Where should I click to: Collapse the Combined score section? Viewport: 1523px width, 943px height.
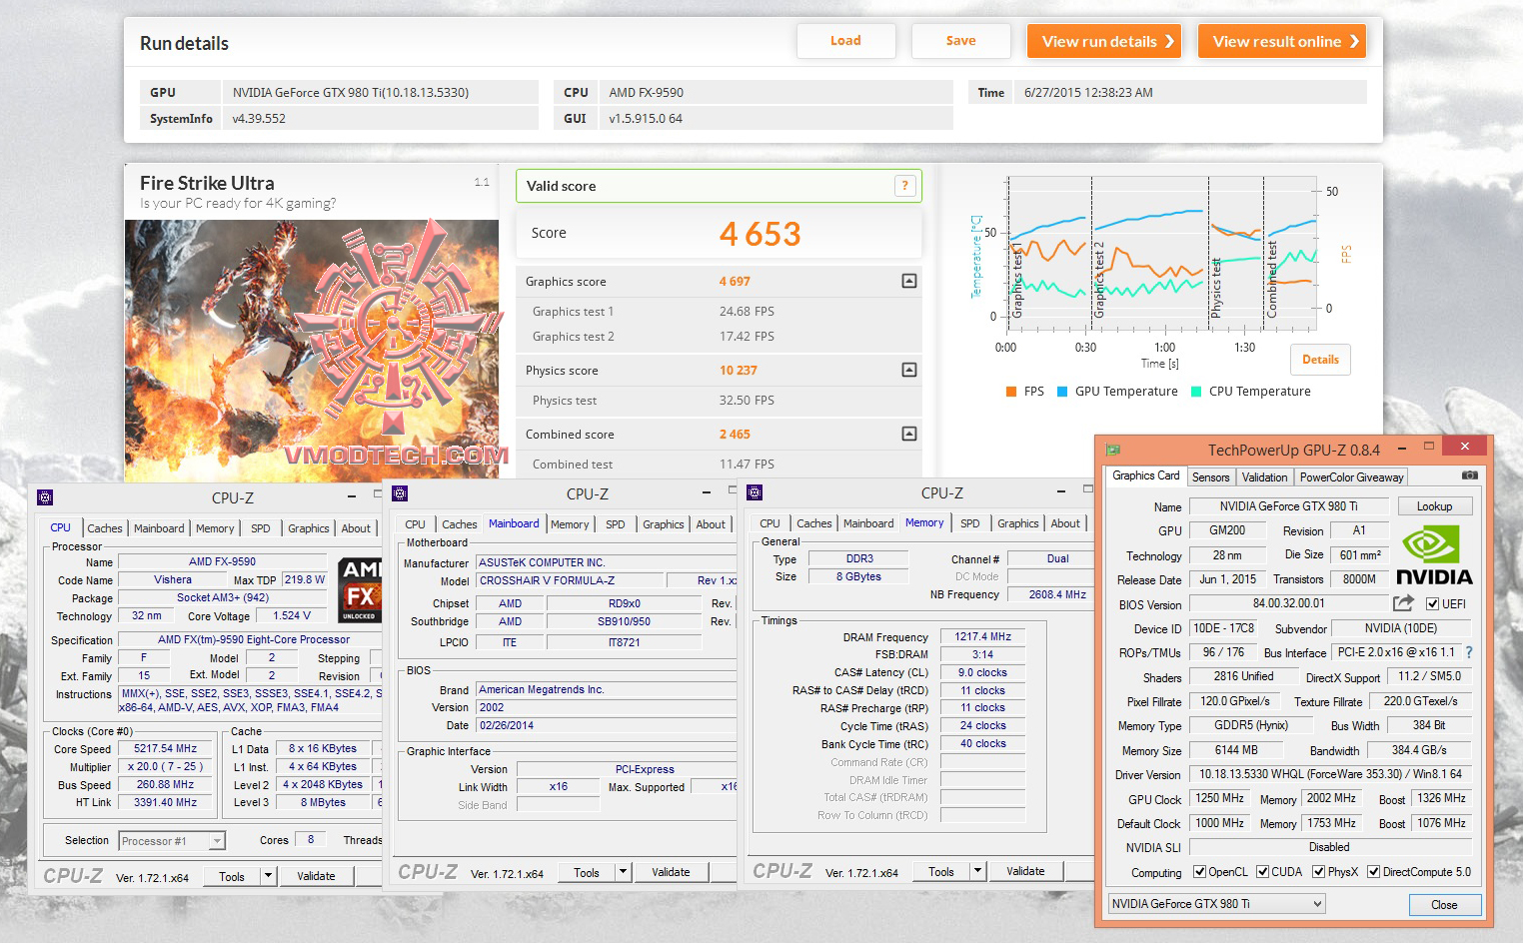pyautogui.click(x=909, y=434)
